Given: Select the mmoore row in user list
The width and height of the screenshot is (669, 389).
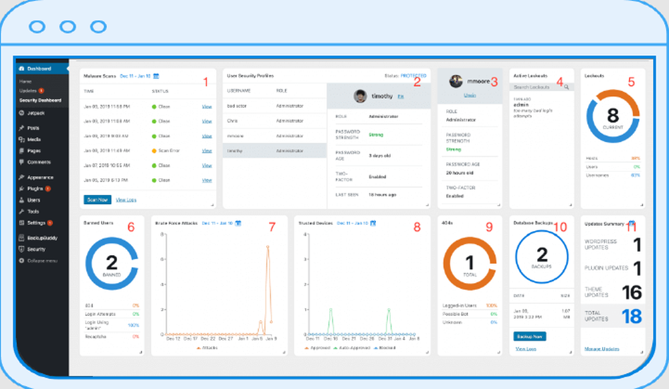Looking at the screenshot, I should pyautogui.click(x=275, y=136).
